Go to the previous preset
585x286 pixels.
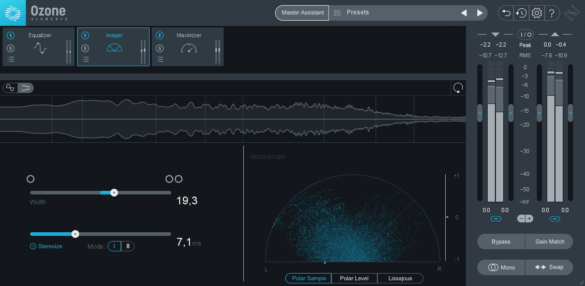pos(464,13)
